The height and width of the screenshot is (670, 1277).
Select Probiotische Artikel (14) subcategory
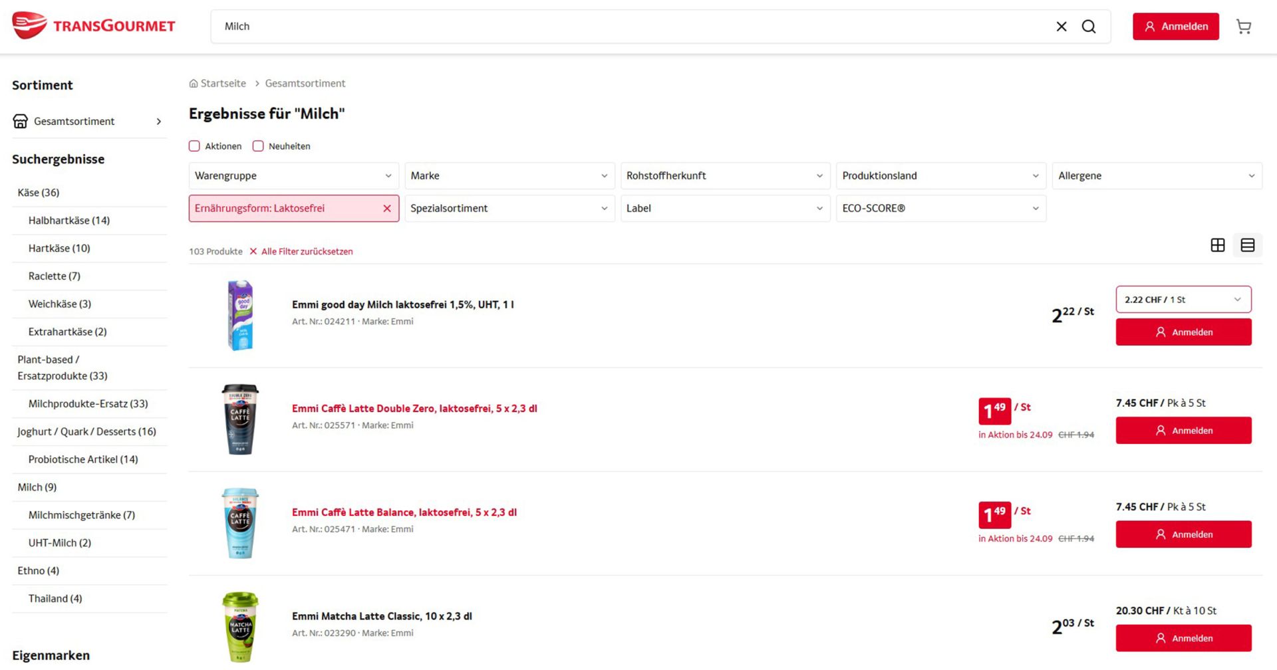pyautogui.click(x=83, y=460)
